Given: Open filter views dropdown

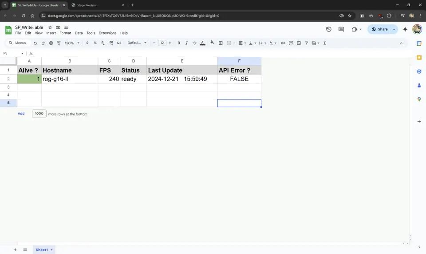Looking at the screenshot, I should (x=316, y=43).
